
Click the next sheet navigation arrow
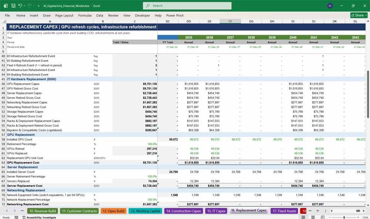click(15, 211)
